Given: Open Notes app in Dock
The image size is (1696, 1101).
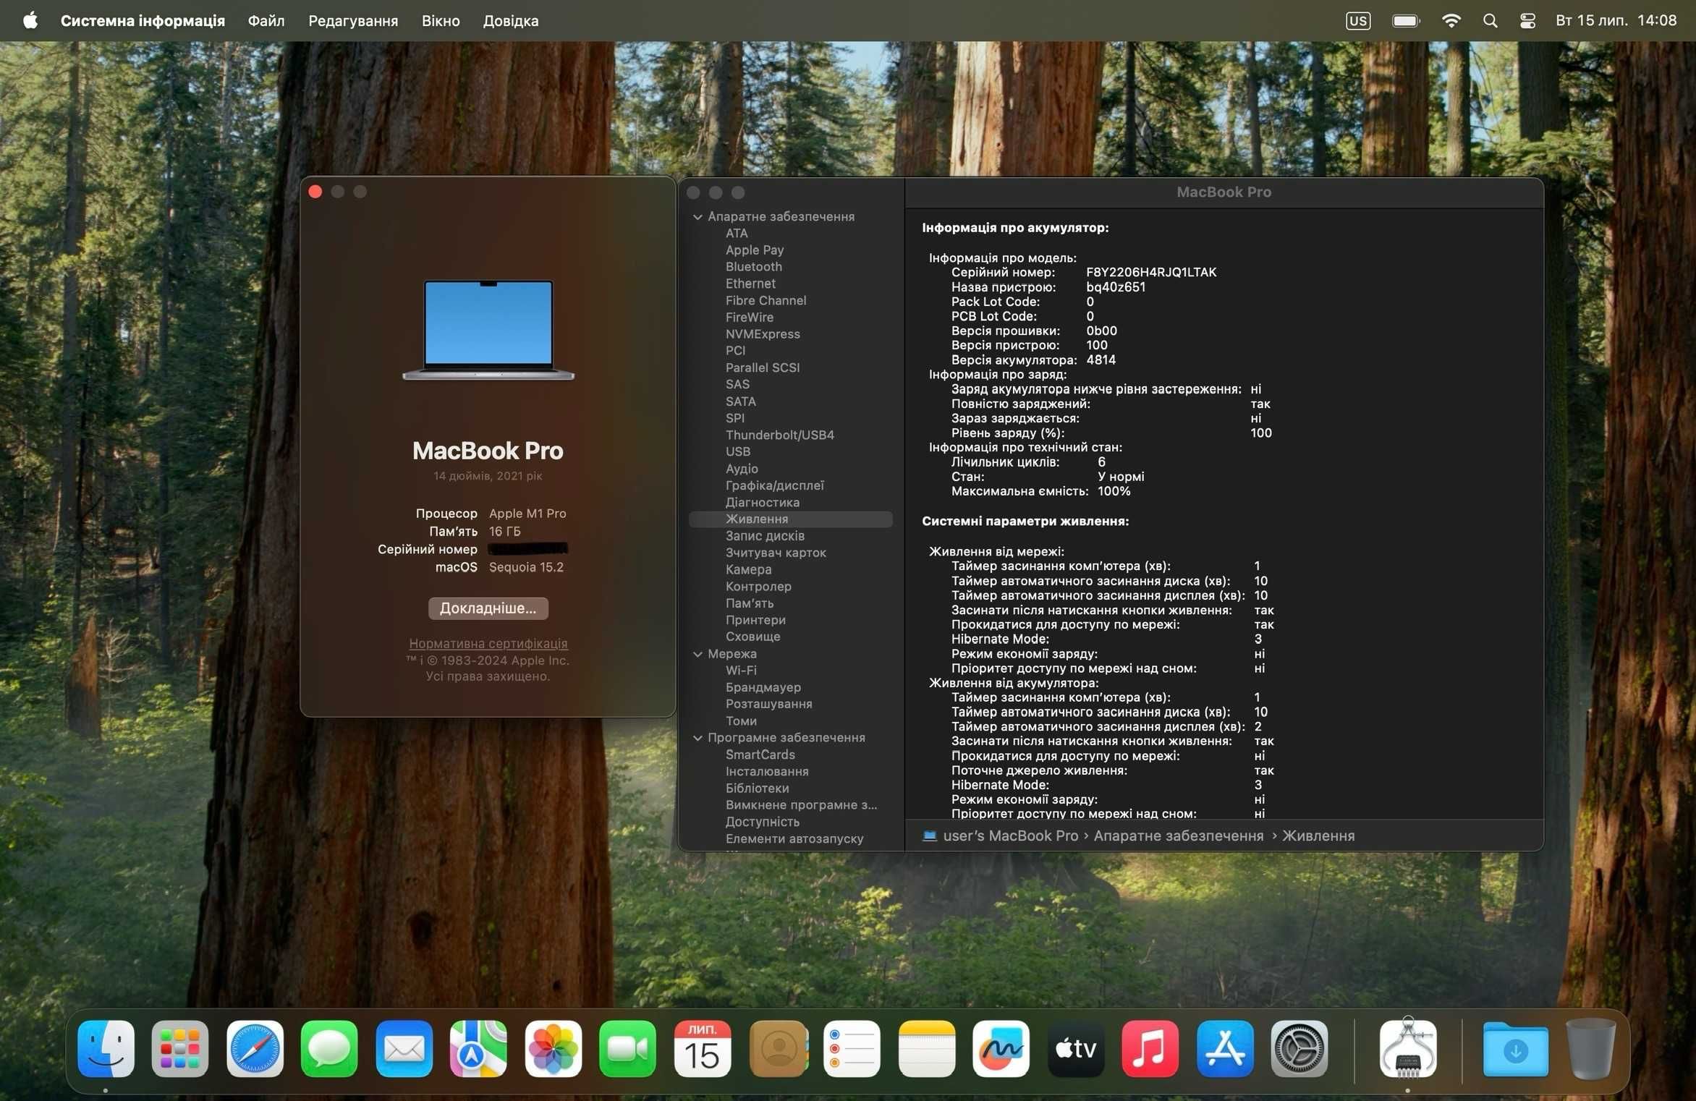Looking at the screenshot, I should pos(927,1049).
